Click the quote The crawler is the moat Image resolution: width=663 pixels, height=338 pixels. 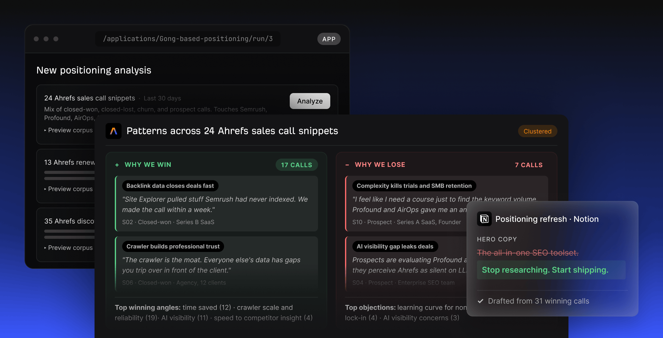pos(211,265)
